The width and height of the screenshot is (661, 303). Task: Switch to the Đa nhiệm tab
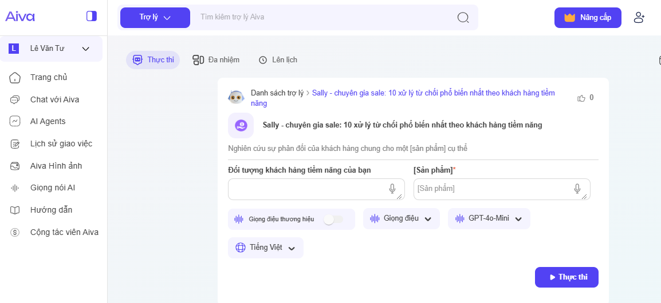pos(216,60)
